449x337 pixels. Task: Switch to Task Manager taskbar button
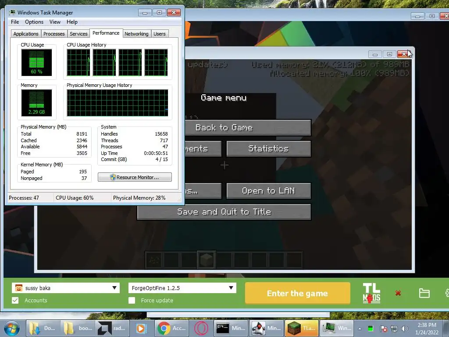click(336, 328)
